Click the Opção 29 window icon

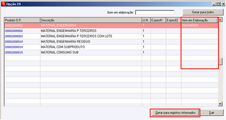click(x=4, y=4)
